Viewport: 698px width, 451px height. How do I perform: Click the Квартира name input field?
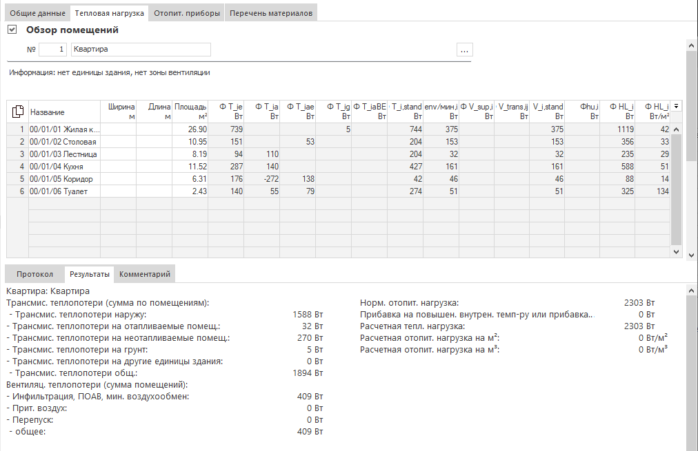pos(141,50)
